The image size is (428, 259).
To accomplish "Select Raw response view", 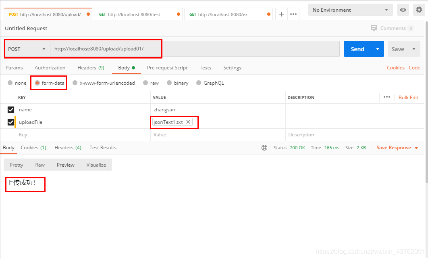I will click(x=40, y=165).
